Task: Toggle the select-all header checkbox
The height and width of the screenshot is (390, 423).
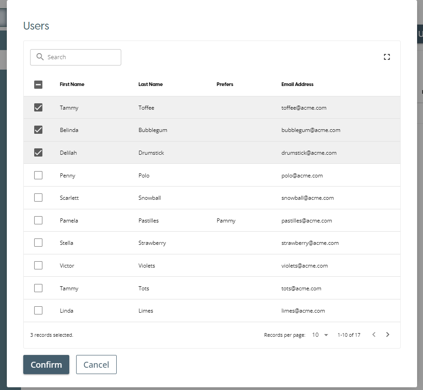Action: [38, 84]
